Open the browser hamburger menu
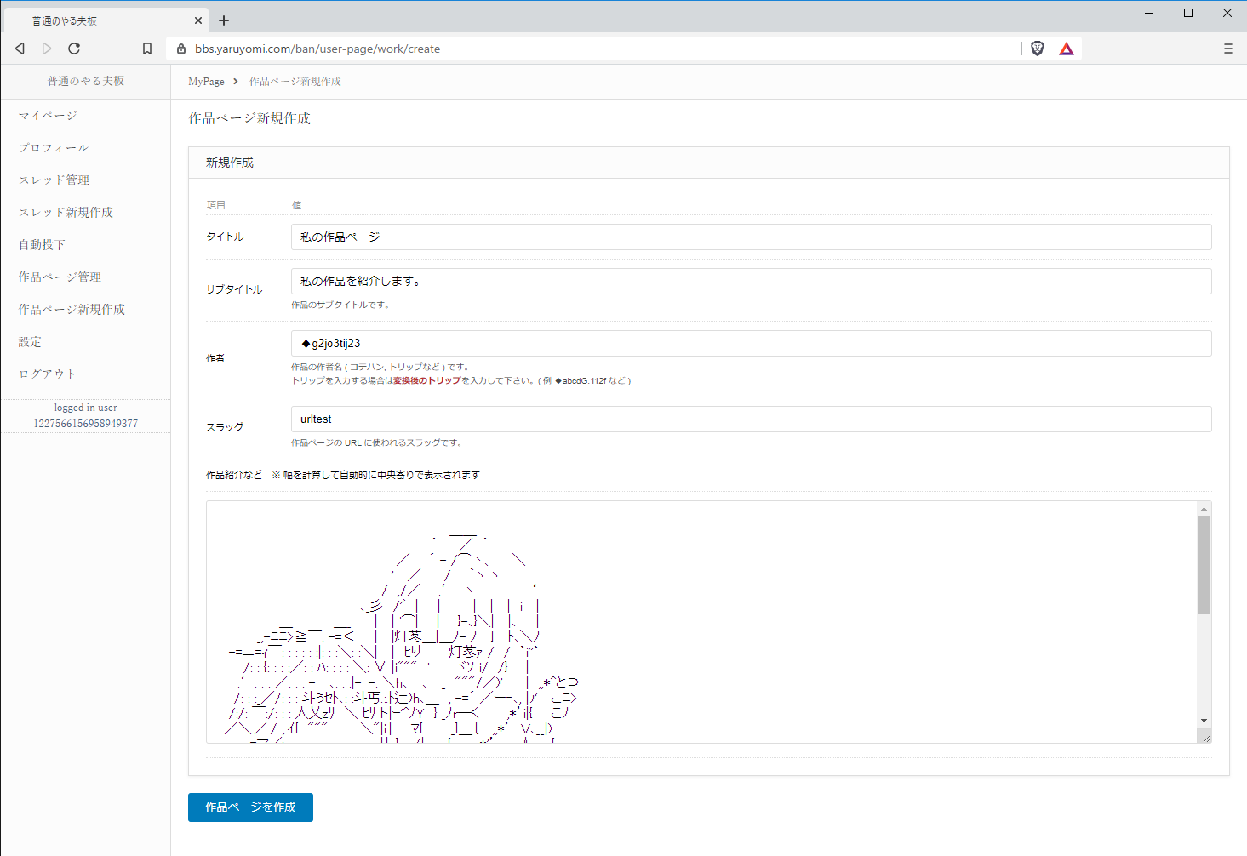Image resolution: width=1247 pixels, height=856 pixels. coord(1227,49)
